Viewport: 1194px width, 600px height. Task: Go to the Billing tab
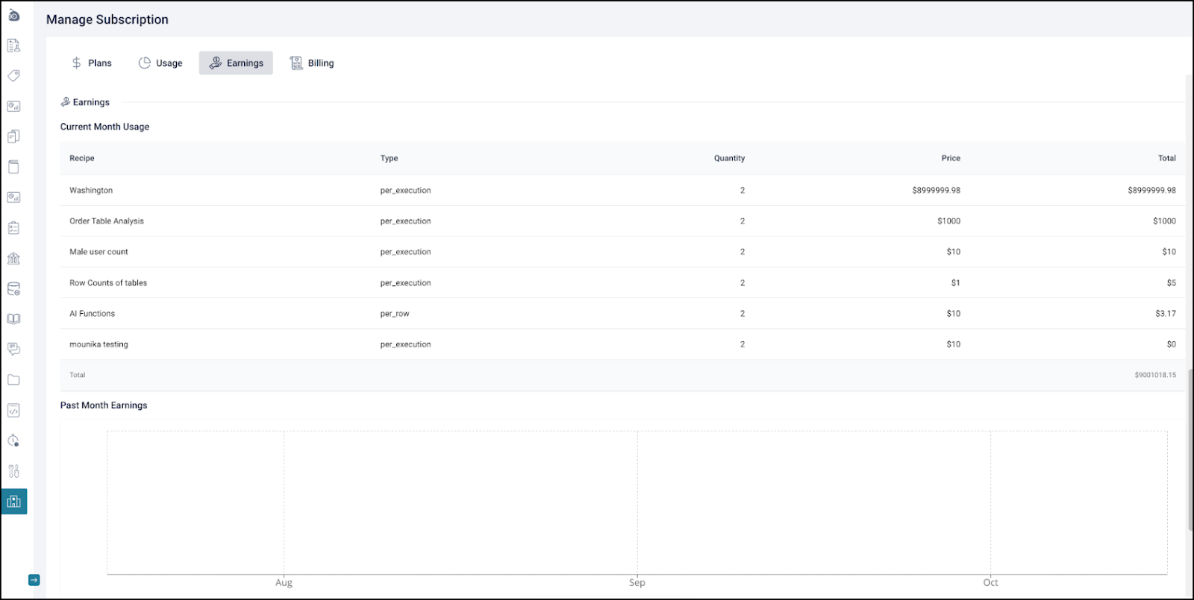(x=312, y=63)
